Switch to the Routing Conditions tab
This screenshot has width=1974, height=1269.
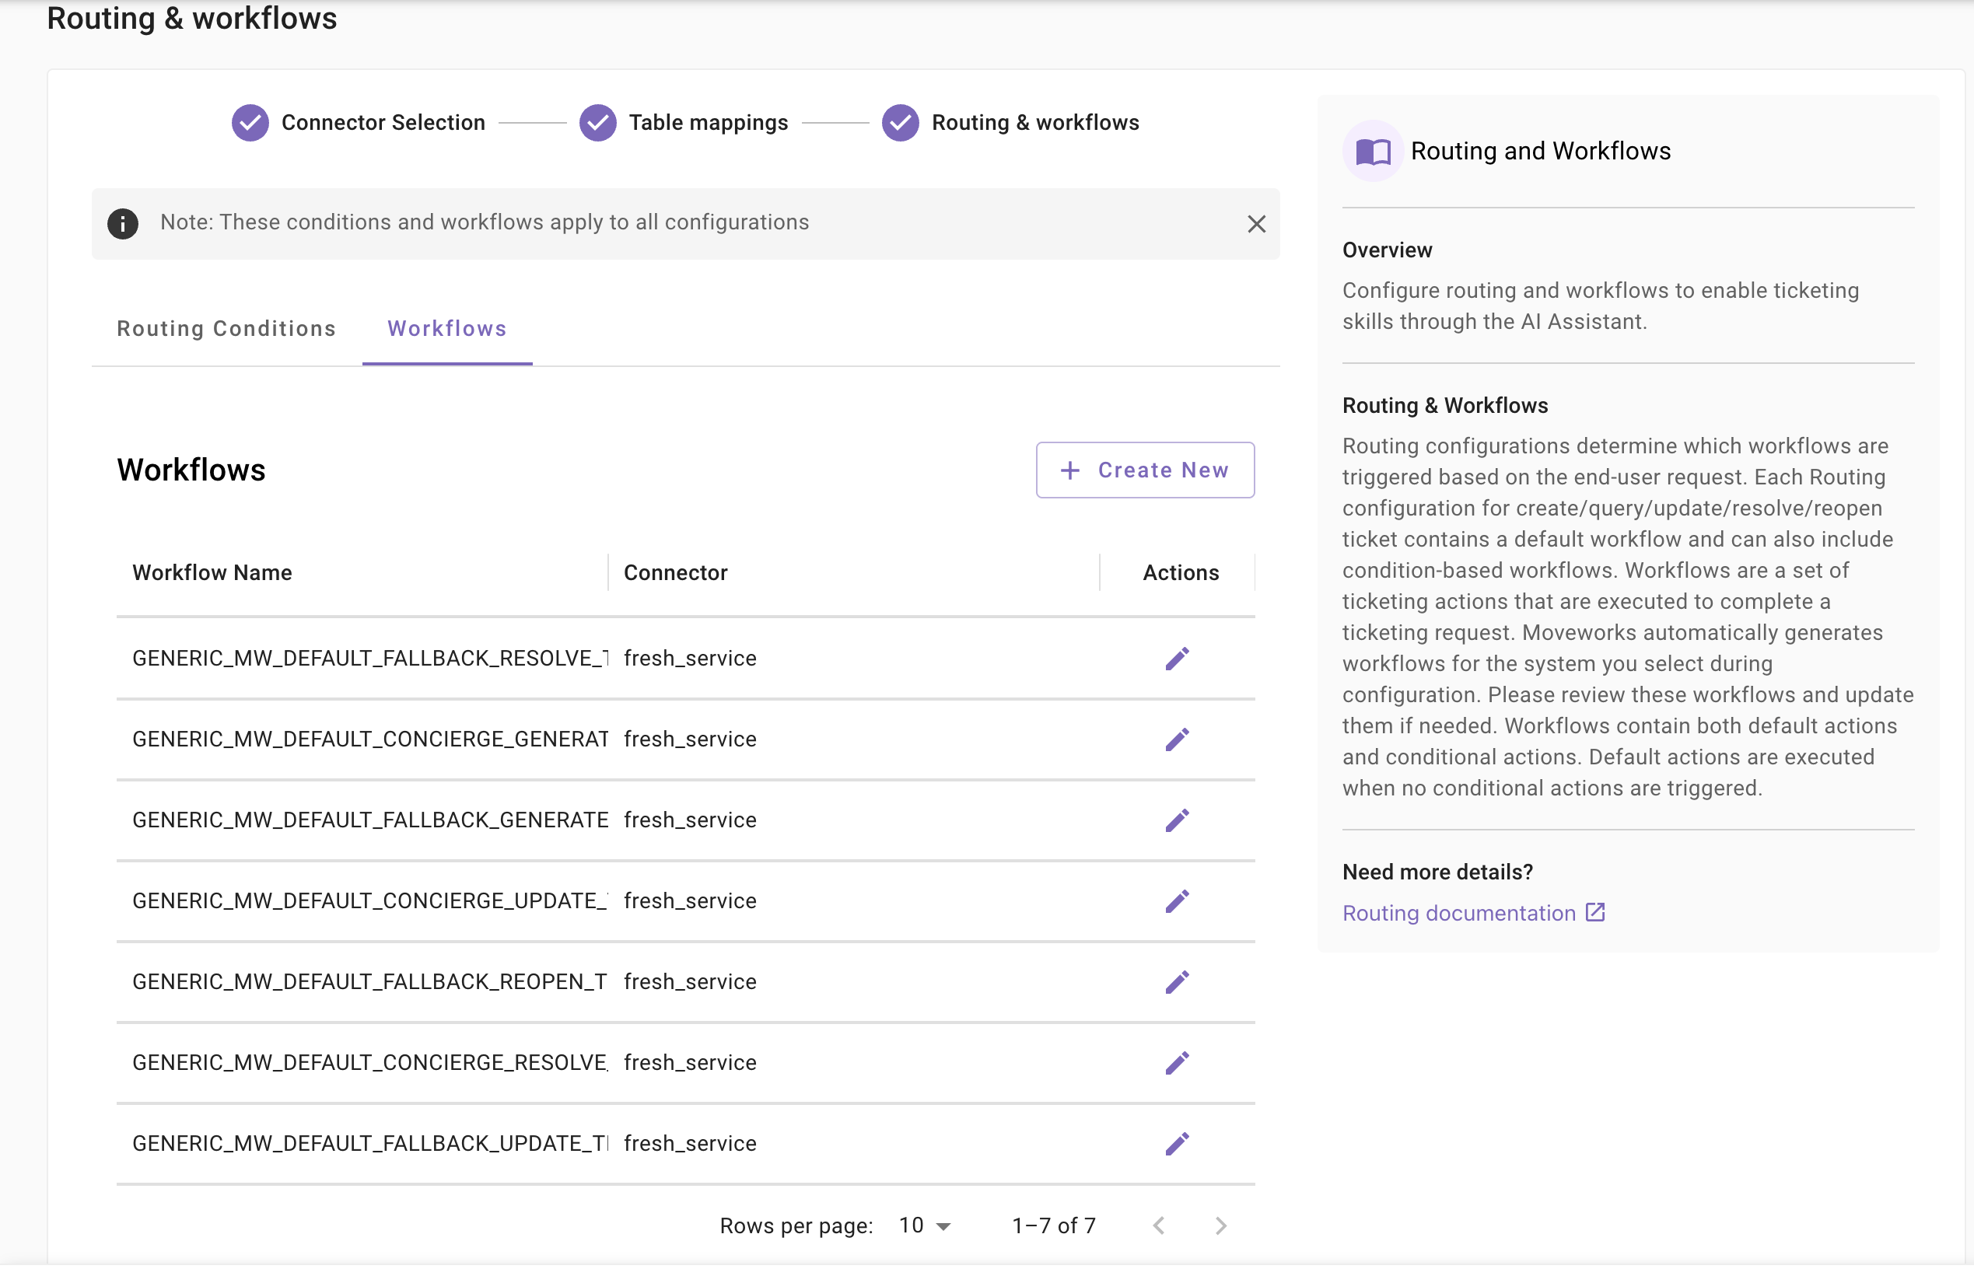tap(226, 329)
